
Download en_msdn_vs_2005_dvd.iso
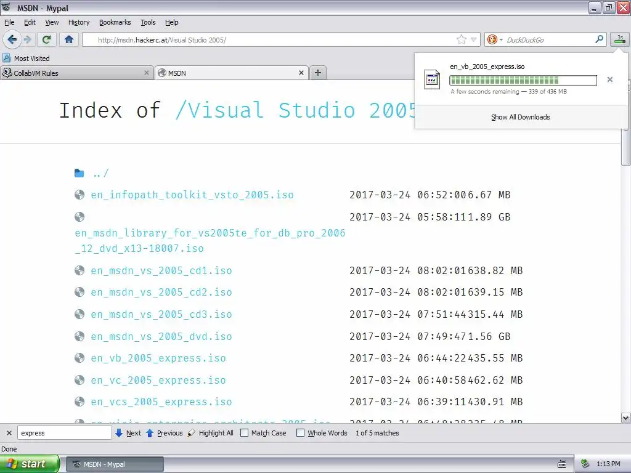tap(161, 336)
